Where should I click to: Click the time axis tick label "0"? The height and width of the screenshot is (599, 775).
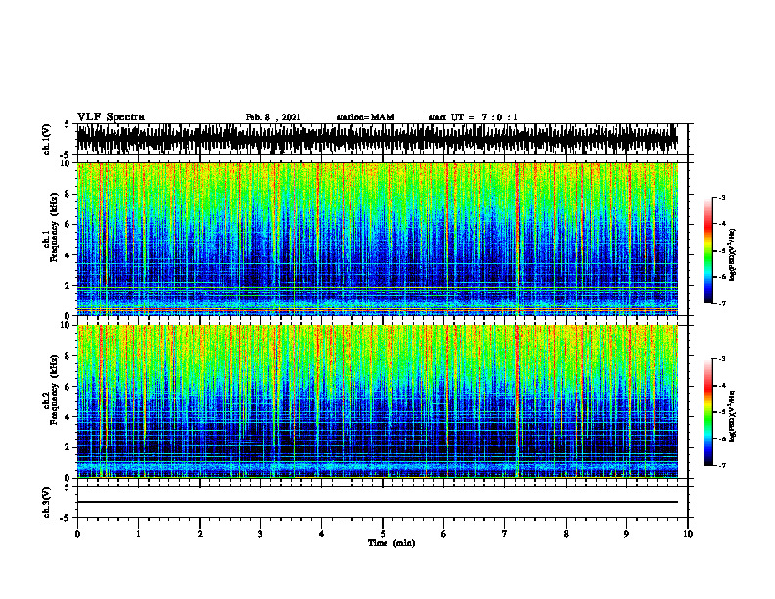77,534
